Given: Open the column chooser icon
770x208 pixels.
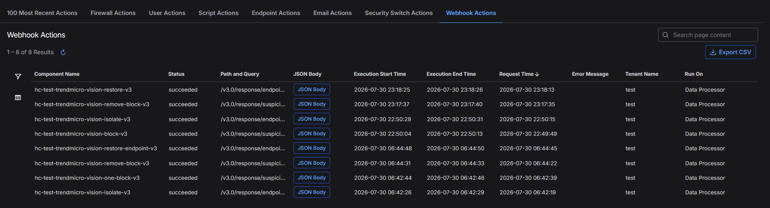Looking at the screenshot, I should click(x=18, y=97).
